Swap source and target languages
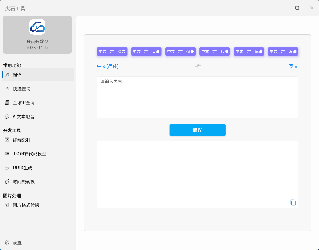This screenshot has width=319, height=250. (x=197, y=66)
